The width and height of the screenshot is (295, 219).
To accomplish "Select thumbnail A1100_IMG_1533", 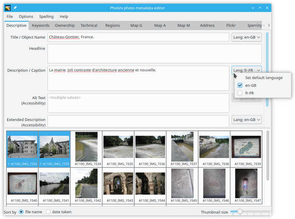I will tap(54, 149).
